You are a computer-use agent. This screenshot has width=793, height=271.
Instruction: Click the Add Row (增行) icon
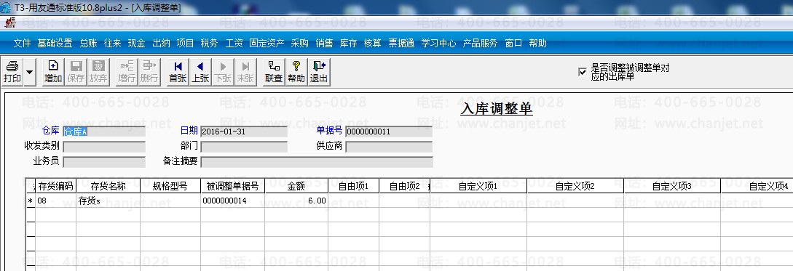pyautogui.click(x=127, y=72)
